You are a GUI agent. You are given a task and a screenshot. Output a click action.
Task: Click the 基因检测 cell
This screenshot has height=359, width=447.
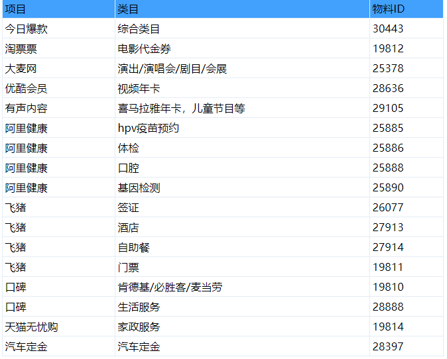[242, 187]
